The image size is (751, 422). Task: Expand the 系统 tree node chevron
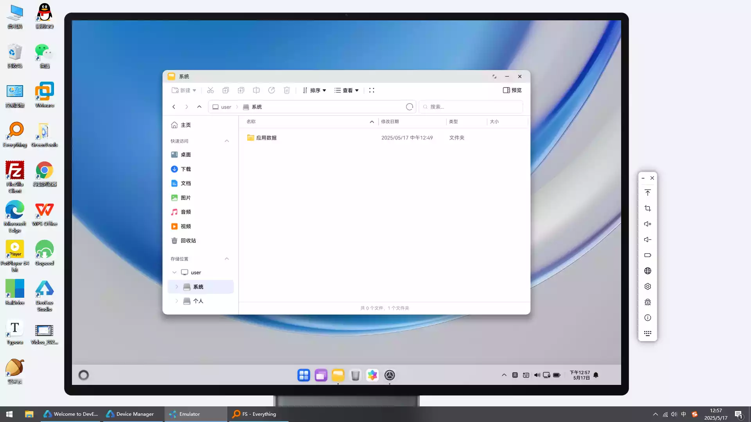177,287
